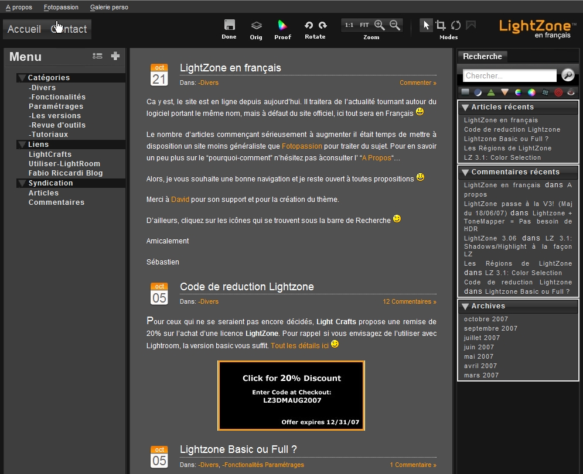
Task: Click the rotate right arrow icon
Action: point(322,25)
